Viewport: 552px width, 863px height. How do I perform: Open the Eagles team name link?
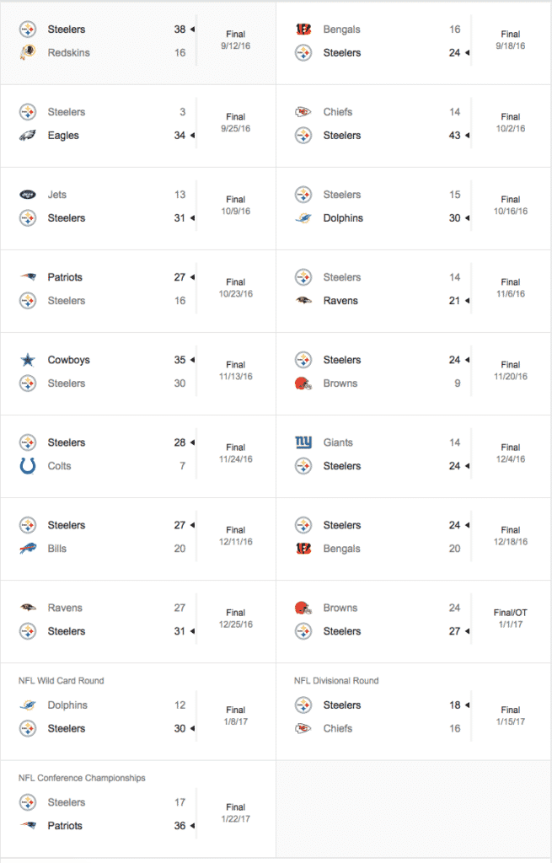tap(63, 136)
